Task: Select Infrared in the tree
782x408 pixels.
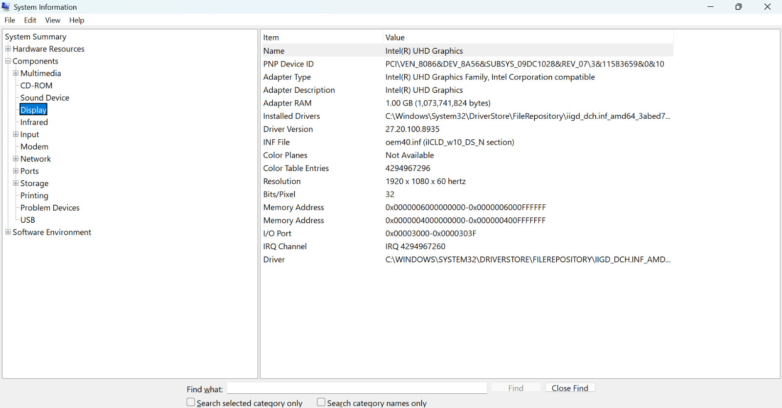Action: pyautogui.click(x=34, y=122)
